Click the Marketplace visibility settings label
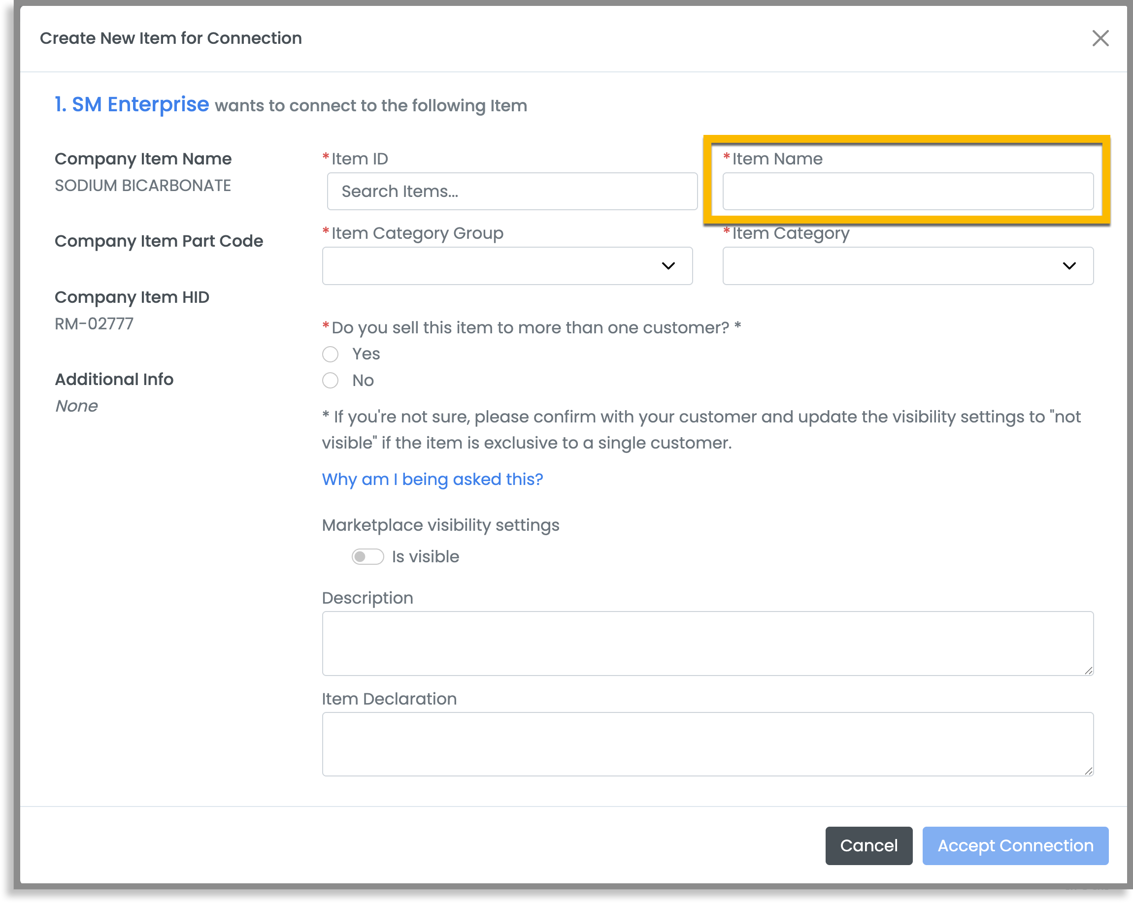Image resolution: width=1133 pixels, height=903 pixels. [440, 525]
